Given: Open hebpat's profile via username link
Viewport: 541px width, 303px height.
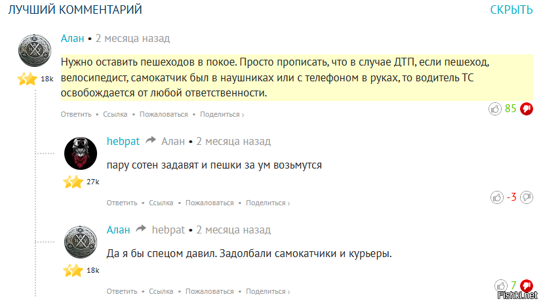Looking at the screenshot, I should tap(123, 141).
